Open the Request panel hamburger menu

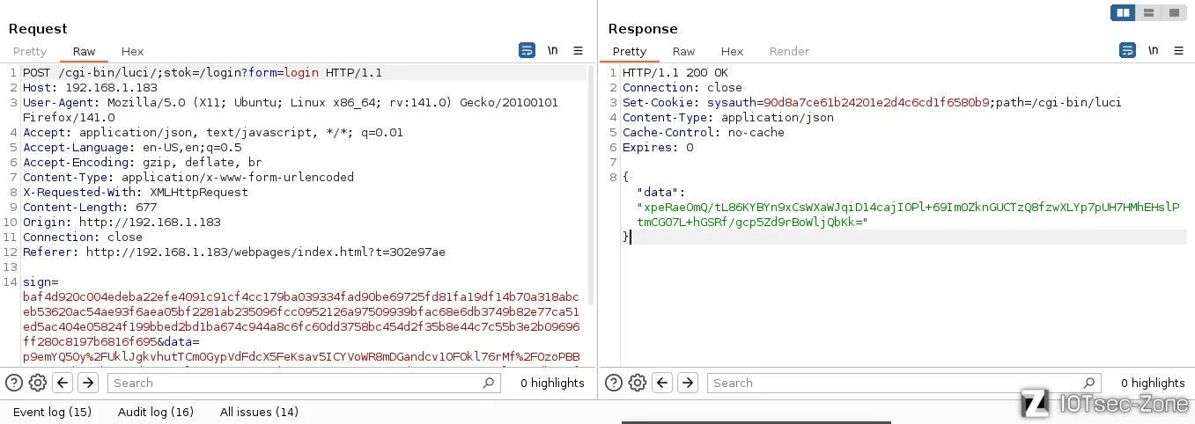click(x=579, y=50)
